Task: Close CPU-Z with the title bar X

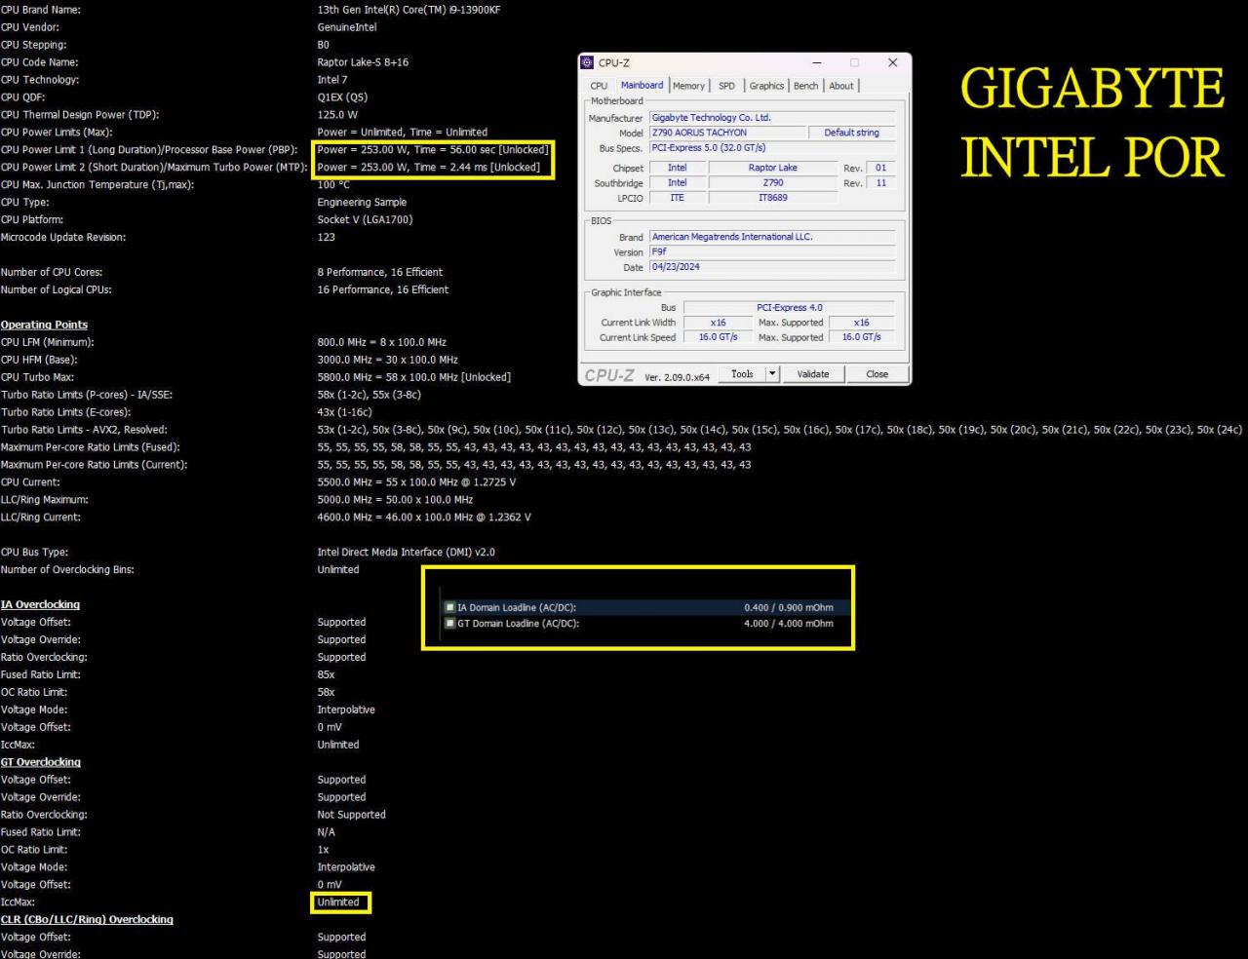Action: pos(892,62)
